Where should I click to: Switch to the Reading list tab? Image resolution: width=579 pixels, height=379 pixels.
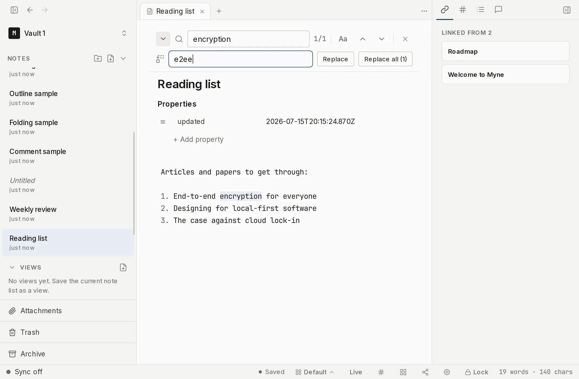click(x=175, y=11)
